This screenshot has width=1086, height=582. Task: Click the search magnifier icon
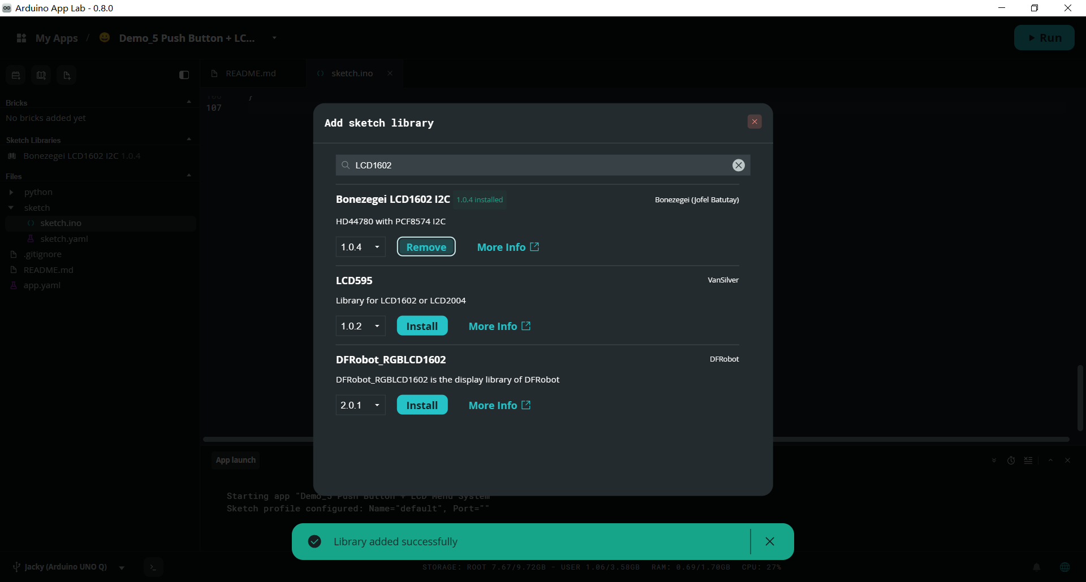coord(346,165)
